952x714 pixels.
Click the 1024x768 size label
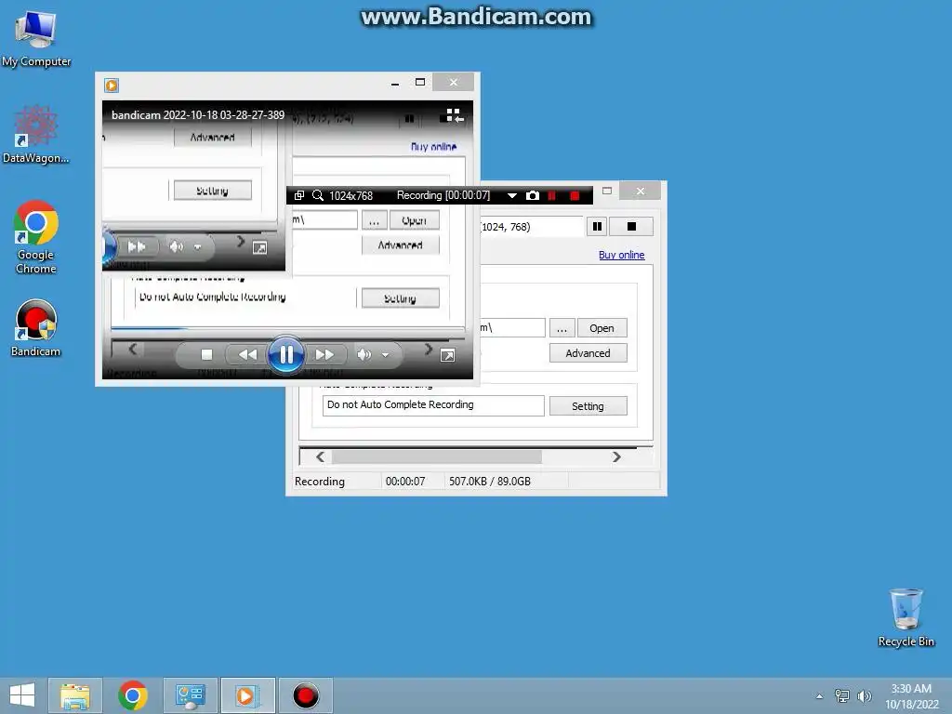pos(350,196)
